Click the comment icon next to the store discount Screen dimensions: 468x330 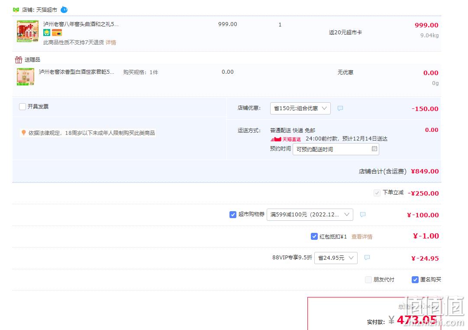coord(340,108)
